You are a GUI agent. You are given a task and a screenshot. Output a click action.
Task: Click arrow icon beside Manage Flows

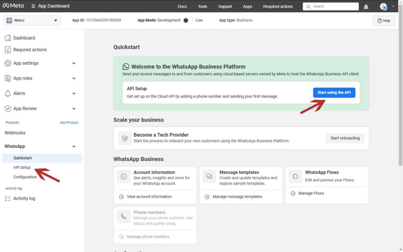293,193
